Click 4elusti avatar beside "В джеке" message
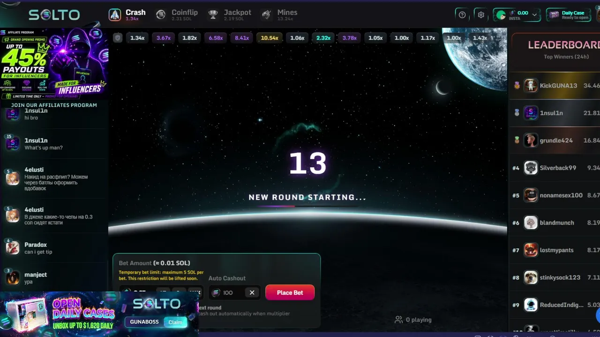The image size is (600, 337). click(12, 215)
